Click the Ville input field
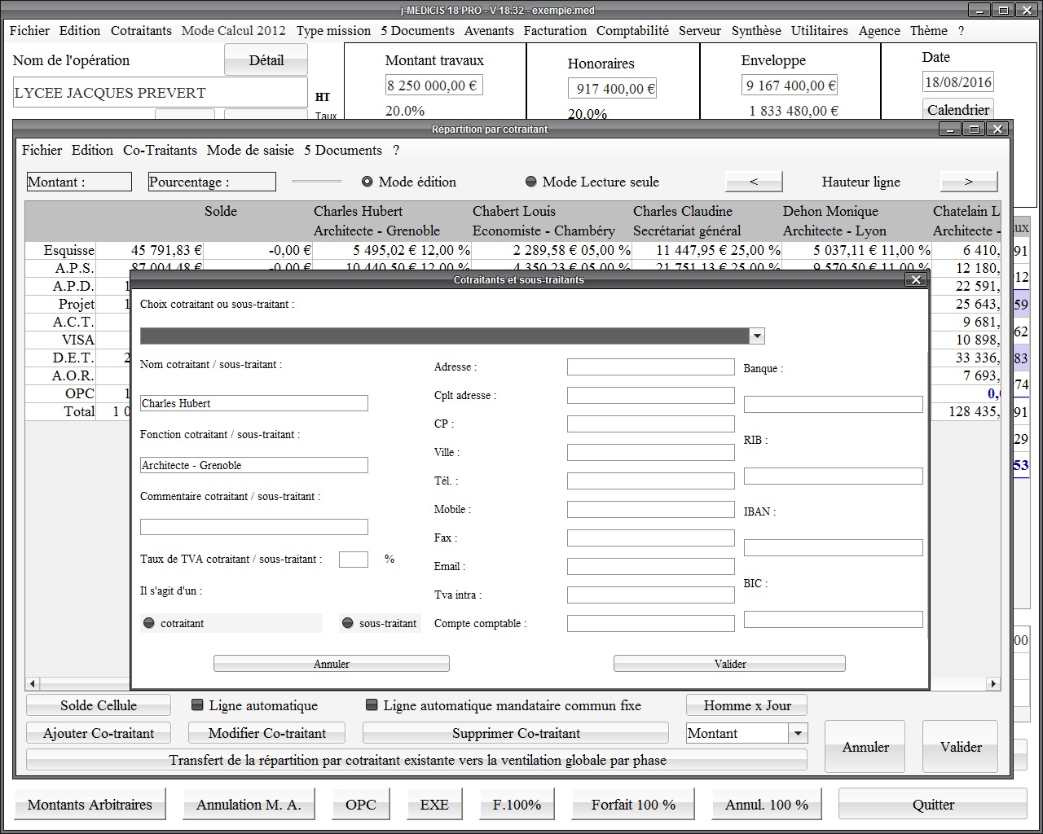Screen dimensions: 1043x834 [651, 452]
